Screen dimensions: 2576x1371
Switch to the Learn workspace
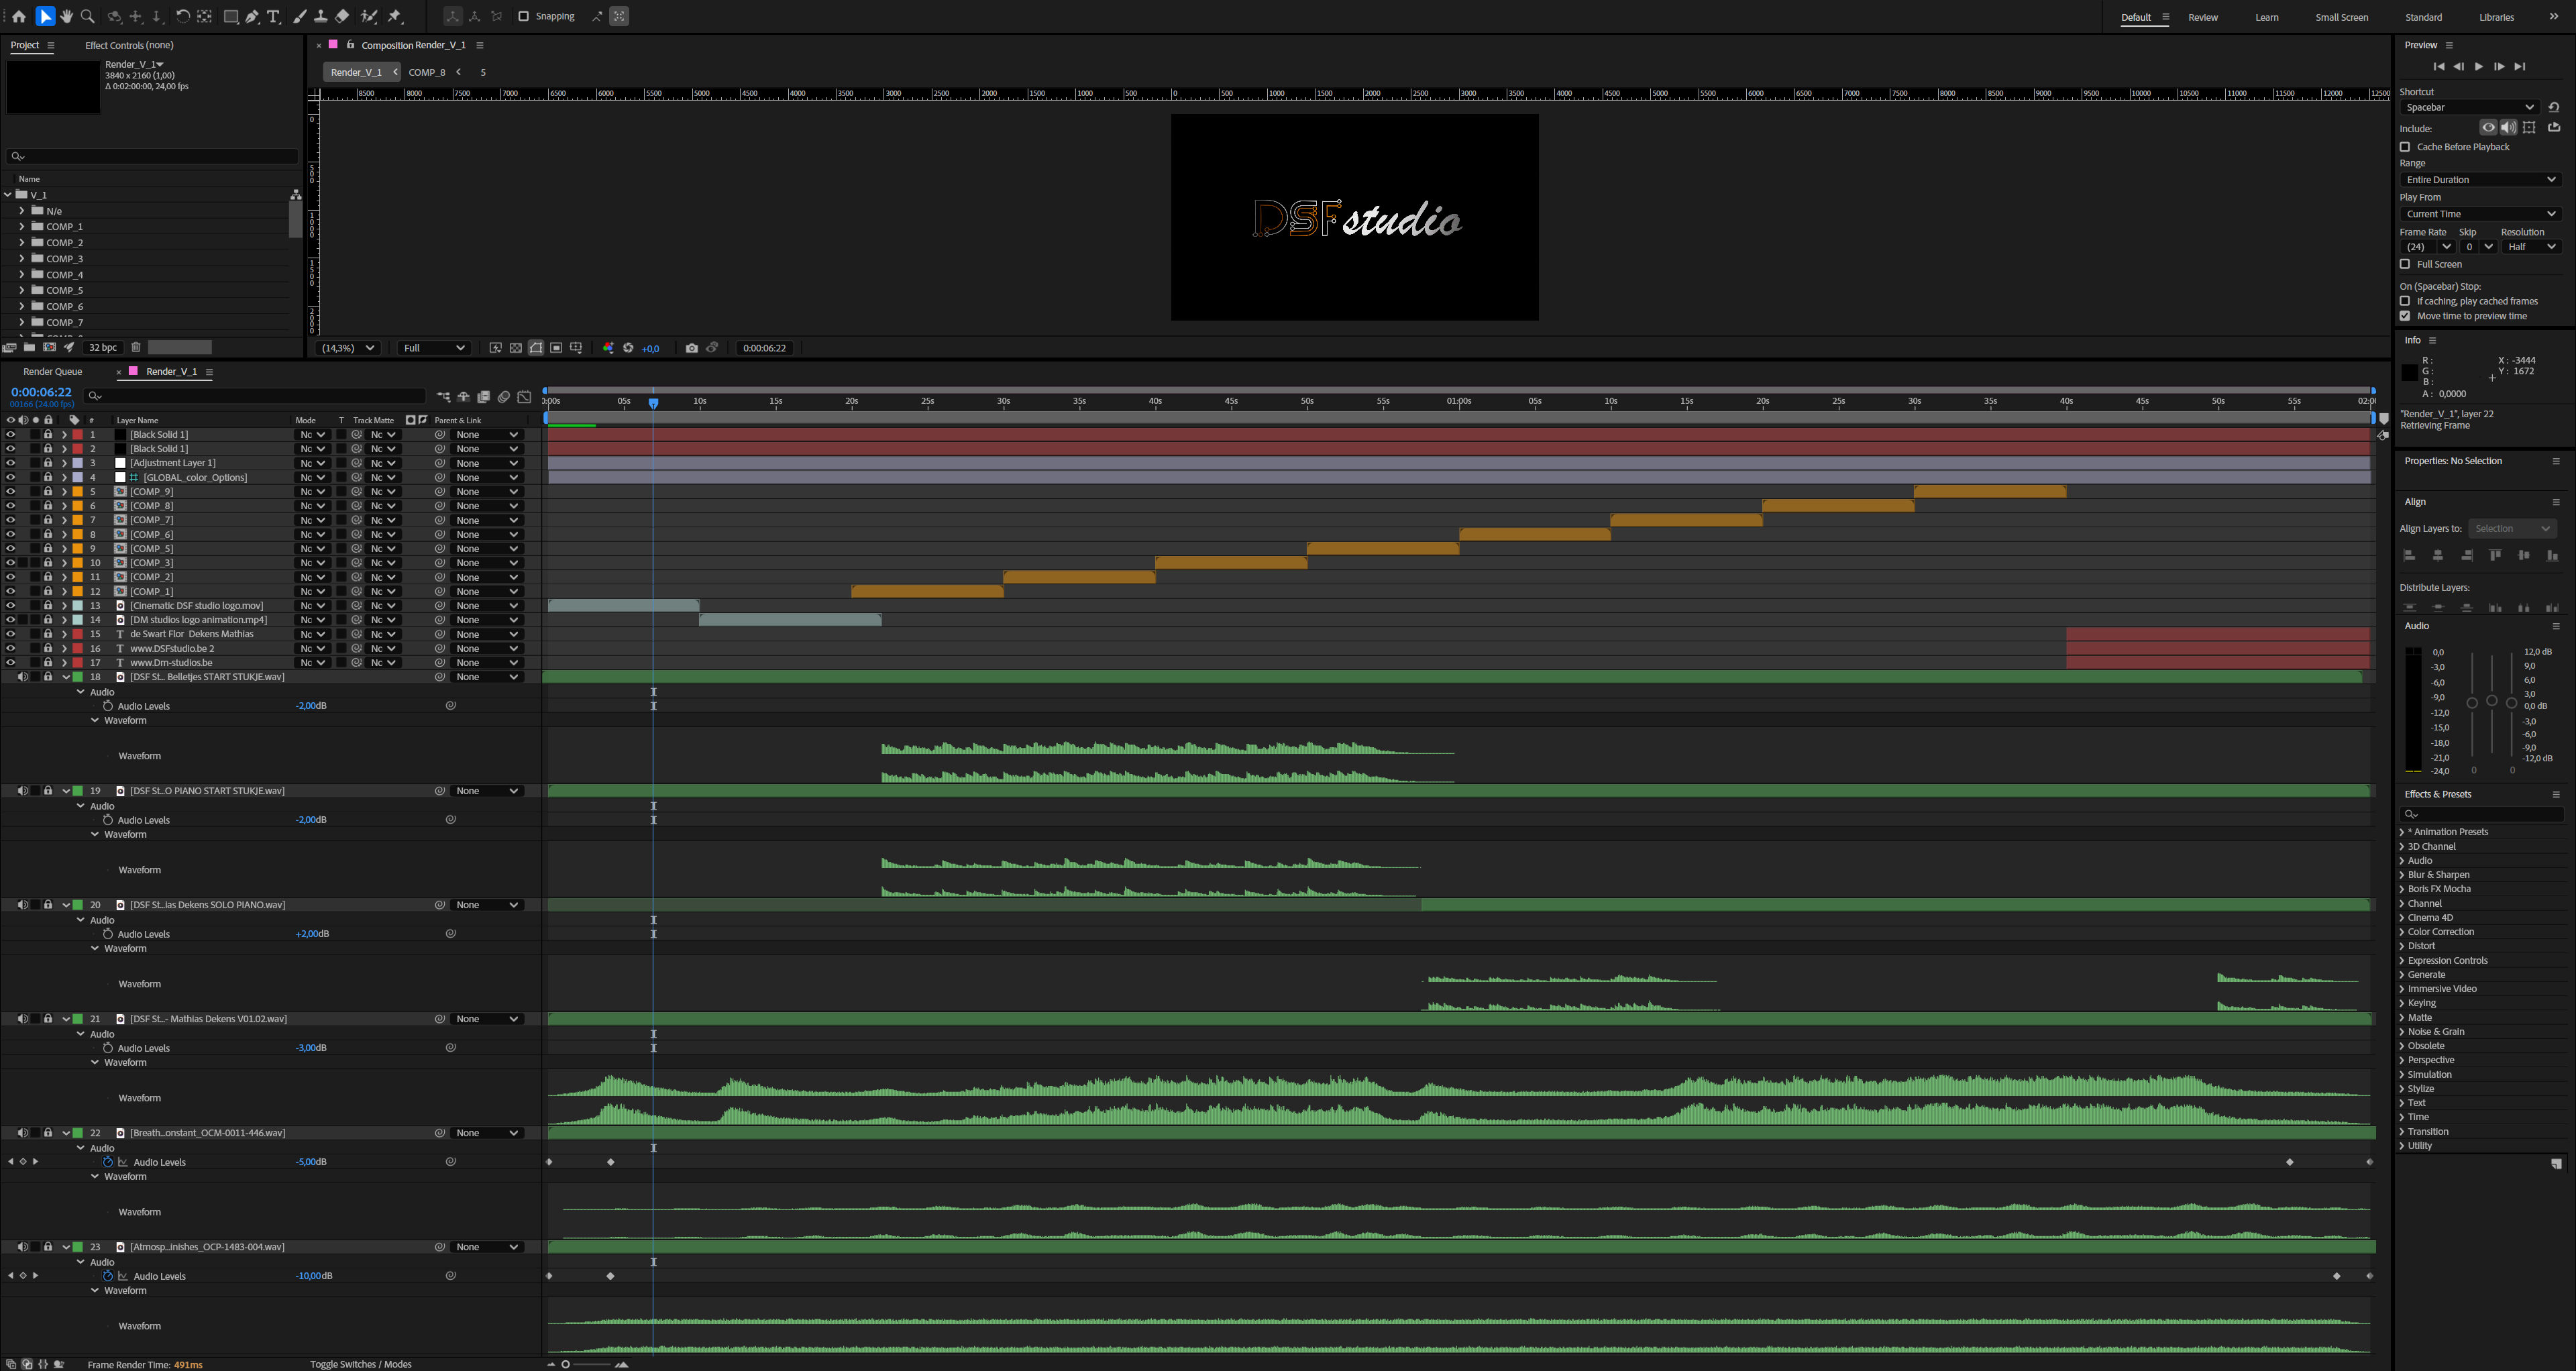(x=2267, y=17)
